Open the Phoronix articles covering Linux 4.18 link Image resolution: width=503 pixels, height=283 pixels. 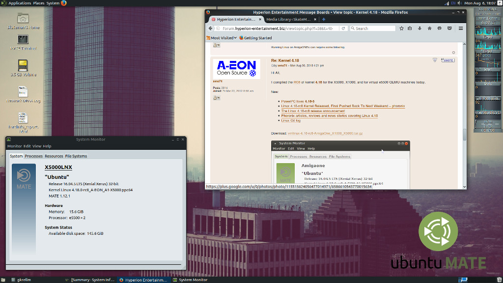[x=330, y=115]
